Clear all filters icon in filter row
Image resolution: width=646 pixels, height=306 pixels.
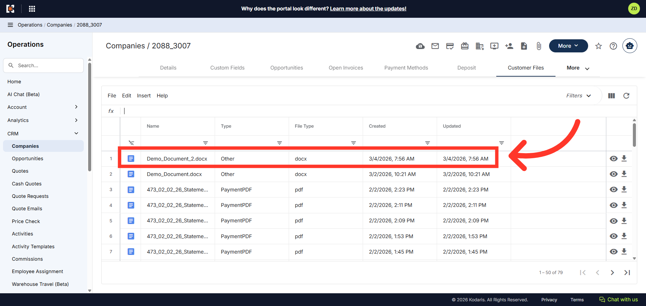[x=131, y=143]
